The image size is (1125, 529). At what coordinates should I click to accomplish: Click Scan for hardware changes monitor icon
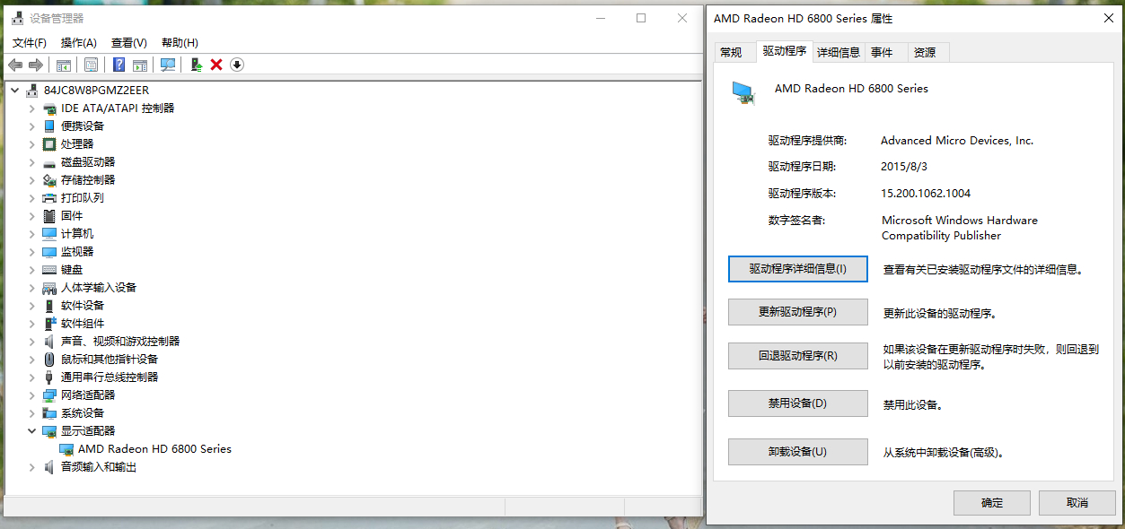click(168, 65)
